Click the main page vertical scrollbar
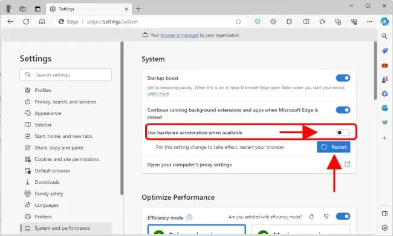 [x=375, y=70]
